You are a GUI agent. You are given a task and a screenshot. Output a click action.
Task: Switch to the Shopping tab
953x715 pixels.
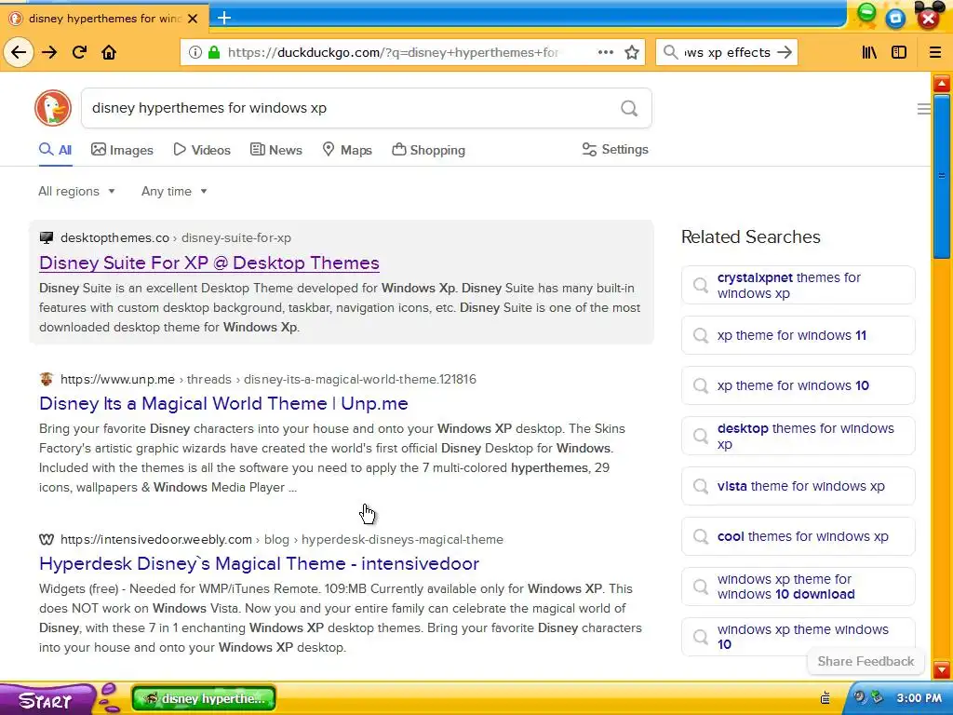pyautogui.click(x=428, y=150)
